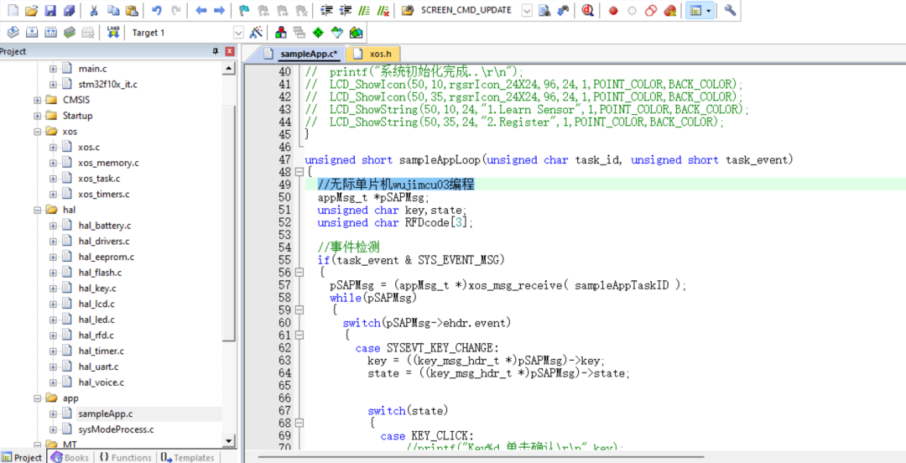Create a new file with the New icon
Viewport: 906px width, 463px height.
(13, 10)
